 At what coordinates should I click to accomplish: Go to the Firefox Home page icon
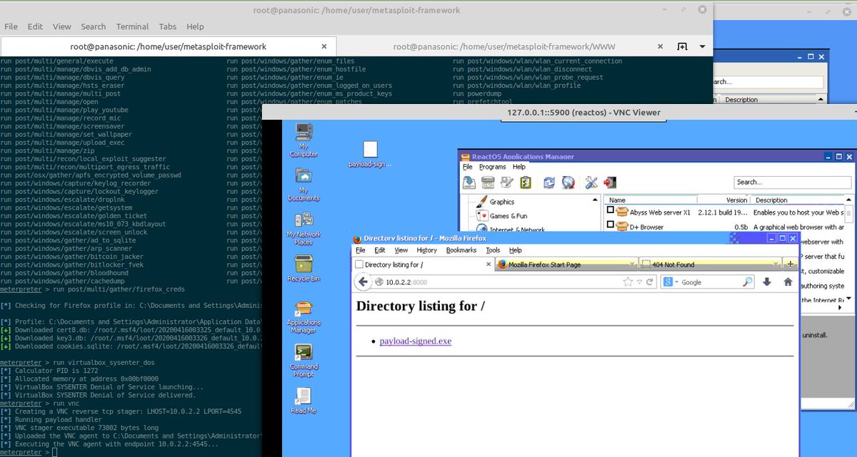tap(788, 282)
